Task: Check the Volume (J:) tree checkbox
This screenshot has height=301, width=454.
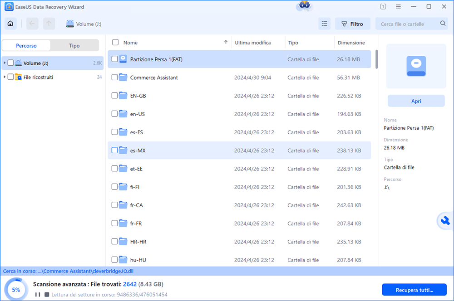Action: 11,63
